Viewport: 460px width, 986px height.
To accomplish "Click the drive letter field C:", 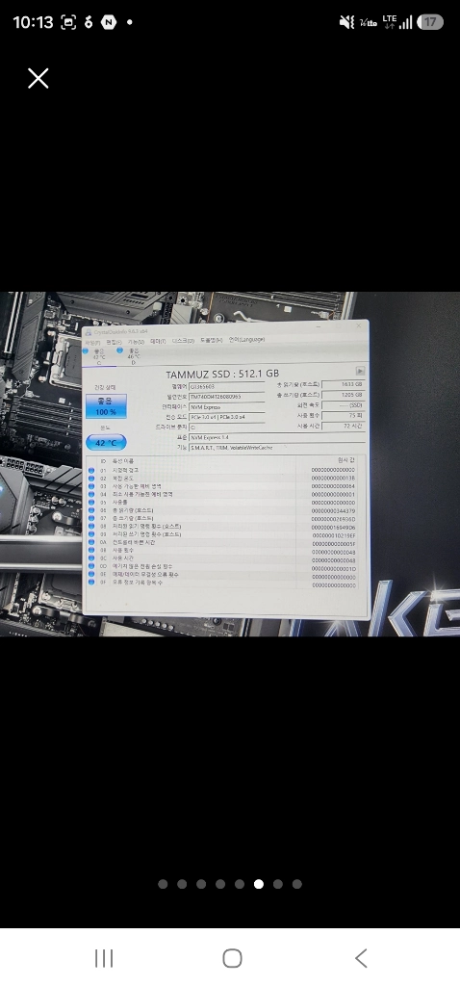I will [x=227, y=427].
